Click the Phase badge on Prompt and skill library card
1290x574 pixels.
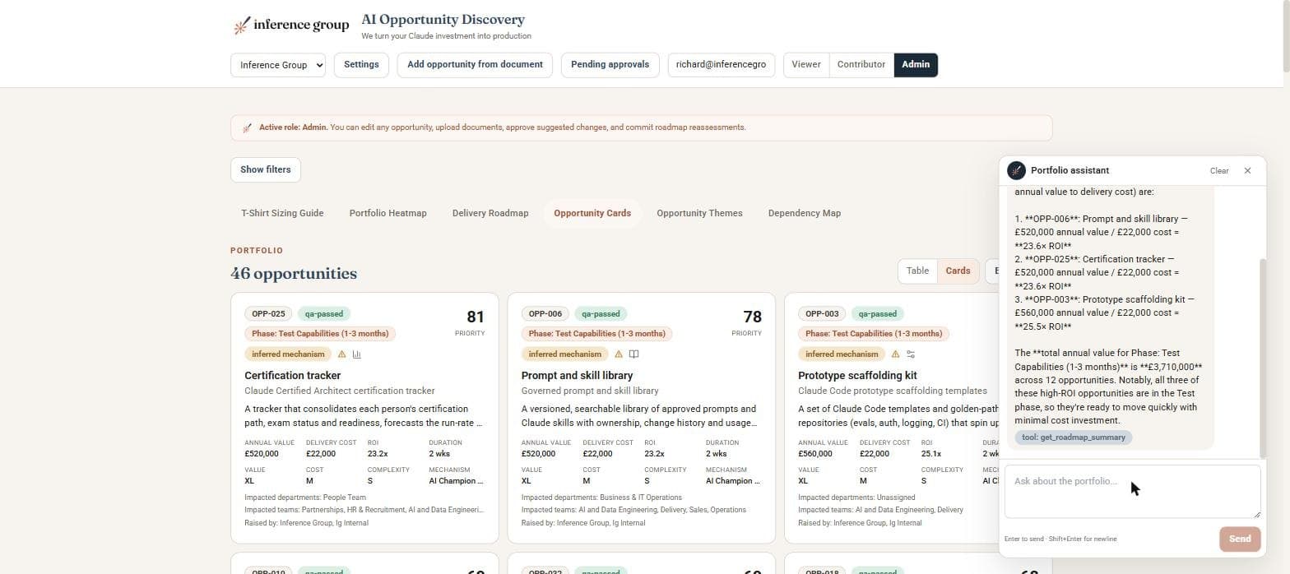(x=597, y=334)
